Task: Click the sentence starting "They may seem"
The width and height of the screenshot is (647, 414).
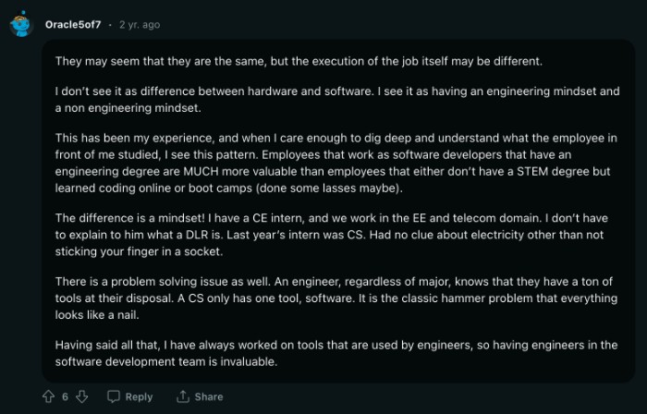Action: click(x=299, y=61)
